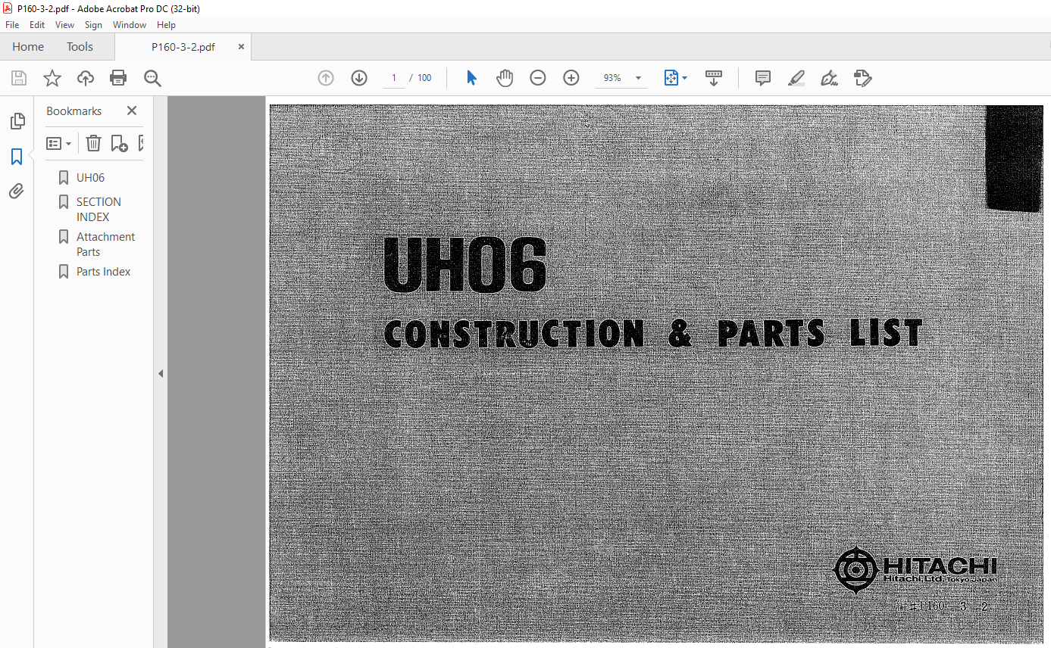This screenshot has height=648, width=1051.
Task: Jump to the Parts Index bookmark
Action: [103, 272]
